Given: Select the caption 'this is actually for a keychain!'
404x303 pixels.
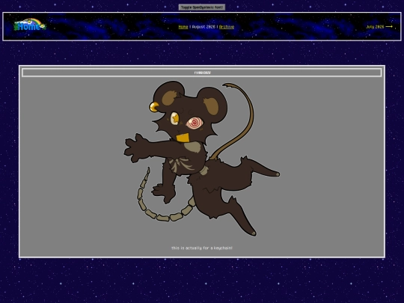Looking at the screenshot, I should [x=202, y=248].
